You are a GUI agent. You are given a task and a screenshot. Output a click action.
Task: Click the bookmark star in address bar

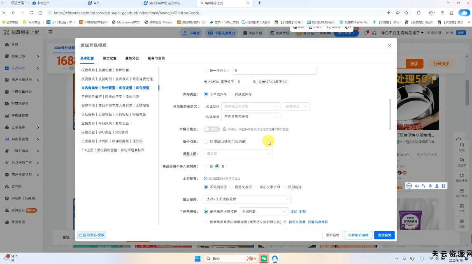tap(406, 13)
